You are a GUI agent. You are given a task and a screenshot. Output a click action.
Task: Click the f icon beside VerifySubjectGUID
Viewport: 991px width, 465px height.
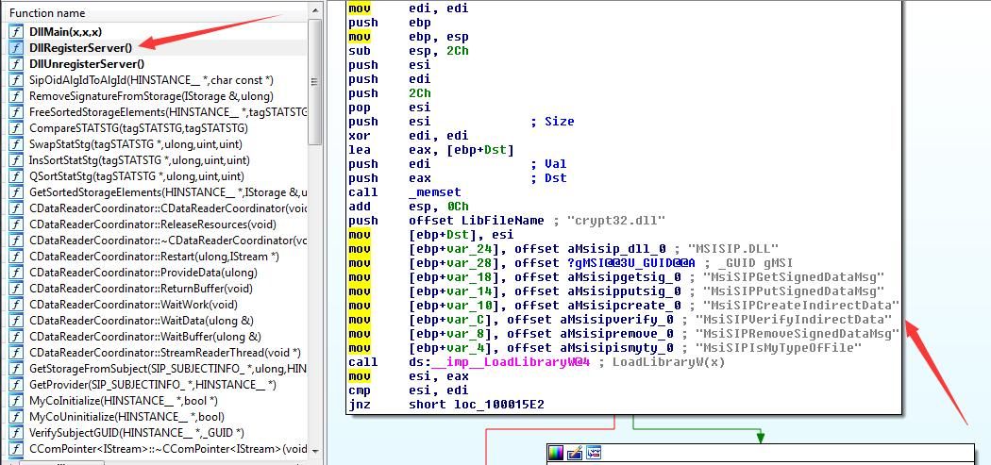point(15,433)
